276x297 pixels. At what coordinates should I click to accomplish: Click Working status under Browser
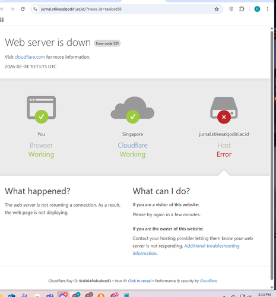[x=41, y=154]
